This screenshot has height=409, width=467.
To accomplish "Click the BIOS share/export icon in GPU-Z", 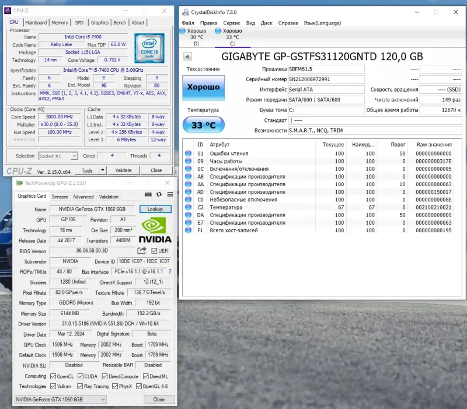I will 142,251.
